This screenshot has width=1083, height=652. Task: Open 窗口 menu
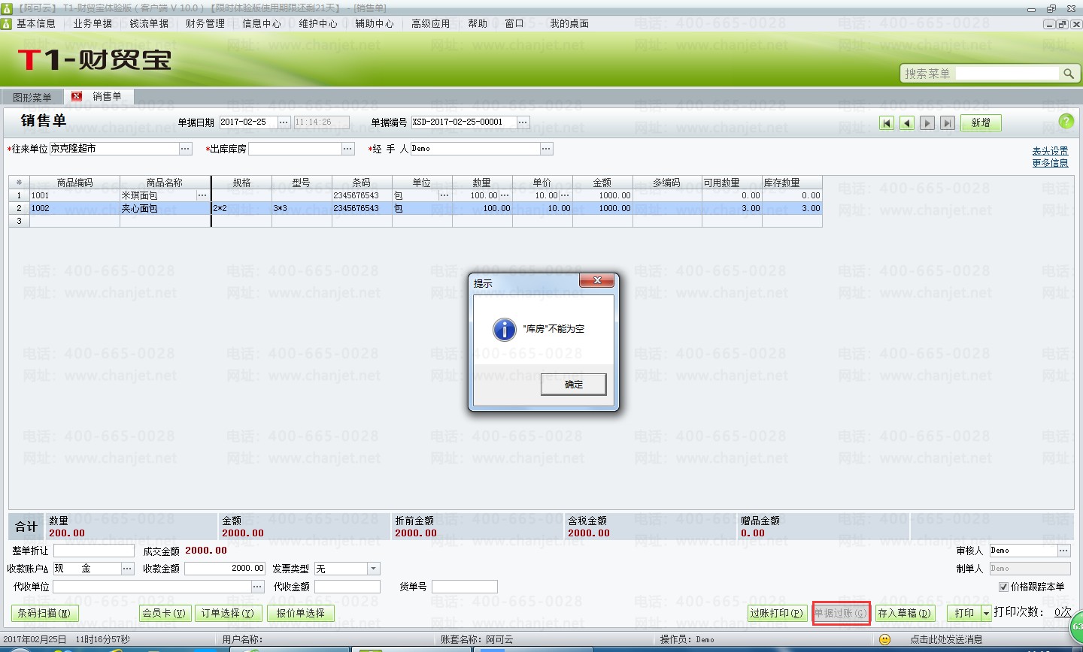(514, 23)
